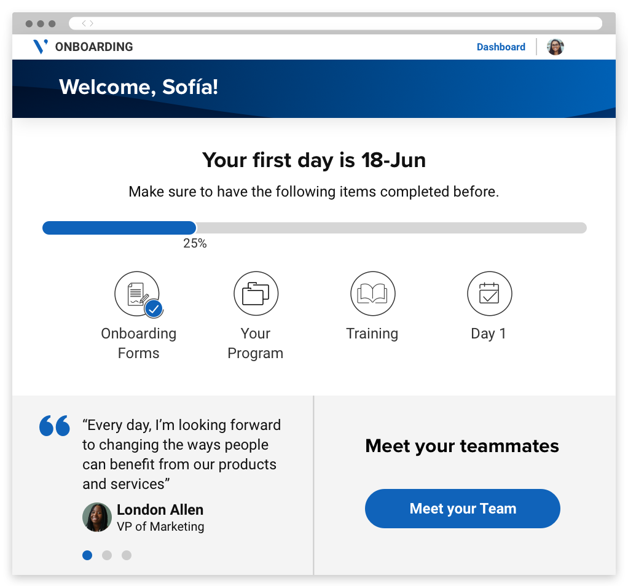
Task: View London Allen's profile photo
Action: (x=97, y=517)
